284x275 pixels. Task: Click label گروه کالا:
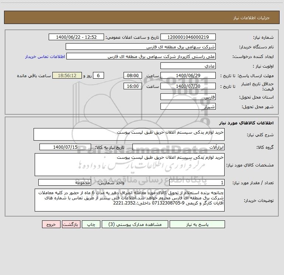(x=265, y=147)
